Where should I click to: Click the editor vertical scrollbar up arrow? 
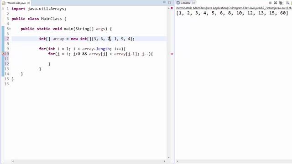tap(169, 8)
